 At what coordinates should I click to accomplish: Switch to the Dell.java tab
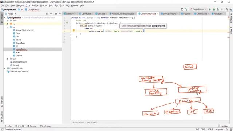click(101, 14)
